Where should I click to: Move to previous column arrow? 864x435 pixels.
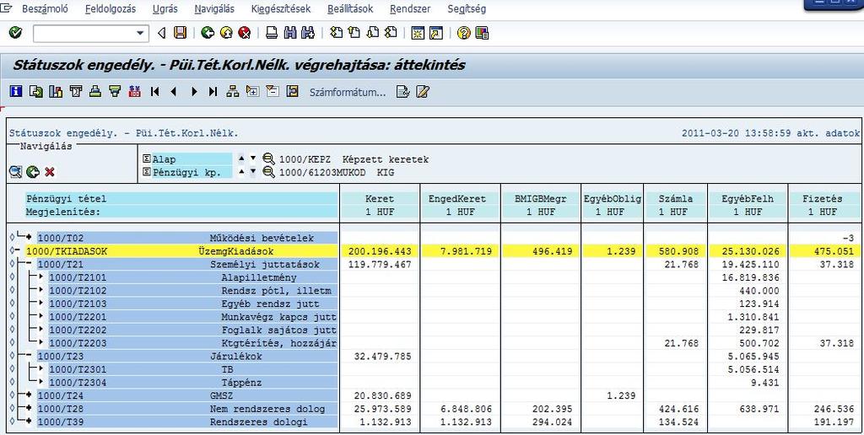(174, 91)
